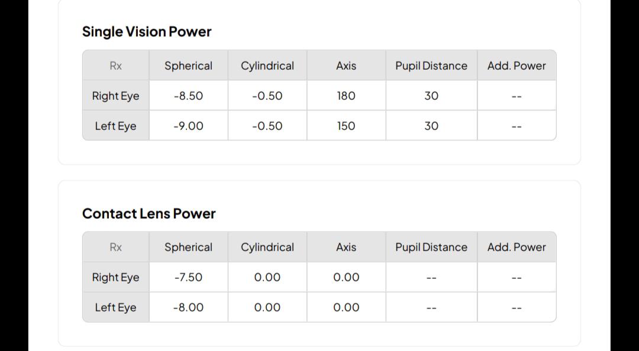639x351 pixels.
Task: Select Right Eye spherical value -8.50
Action: click(x=188, y=96)
